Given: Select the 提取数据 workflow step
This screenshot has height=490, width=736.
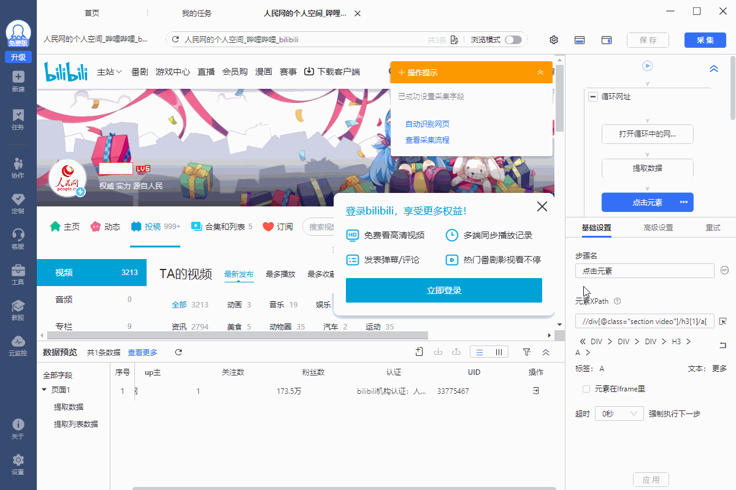Looking at the screenshot, I should 648,168.
